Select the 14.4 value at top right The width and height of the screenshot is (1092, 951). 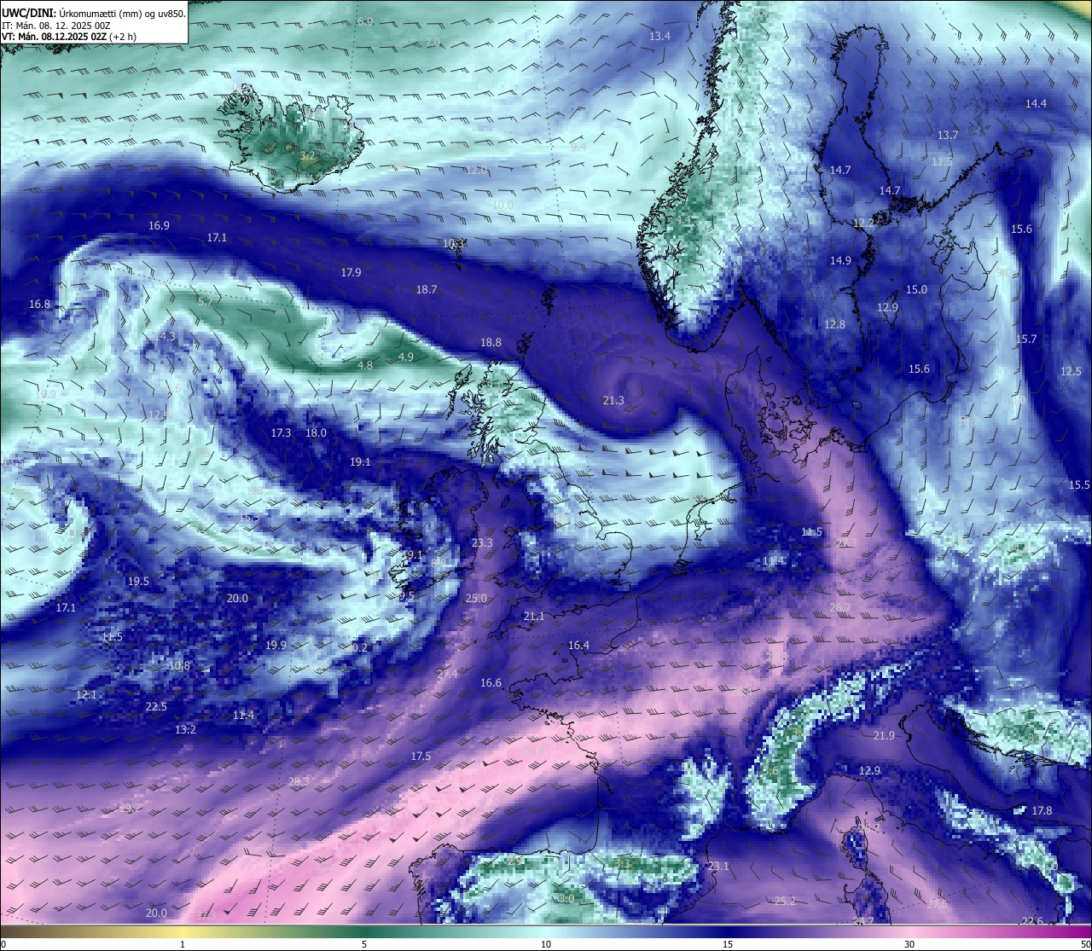[1036, 103]
